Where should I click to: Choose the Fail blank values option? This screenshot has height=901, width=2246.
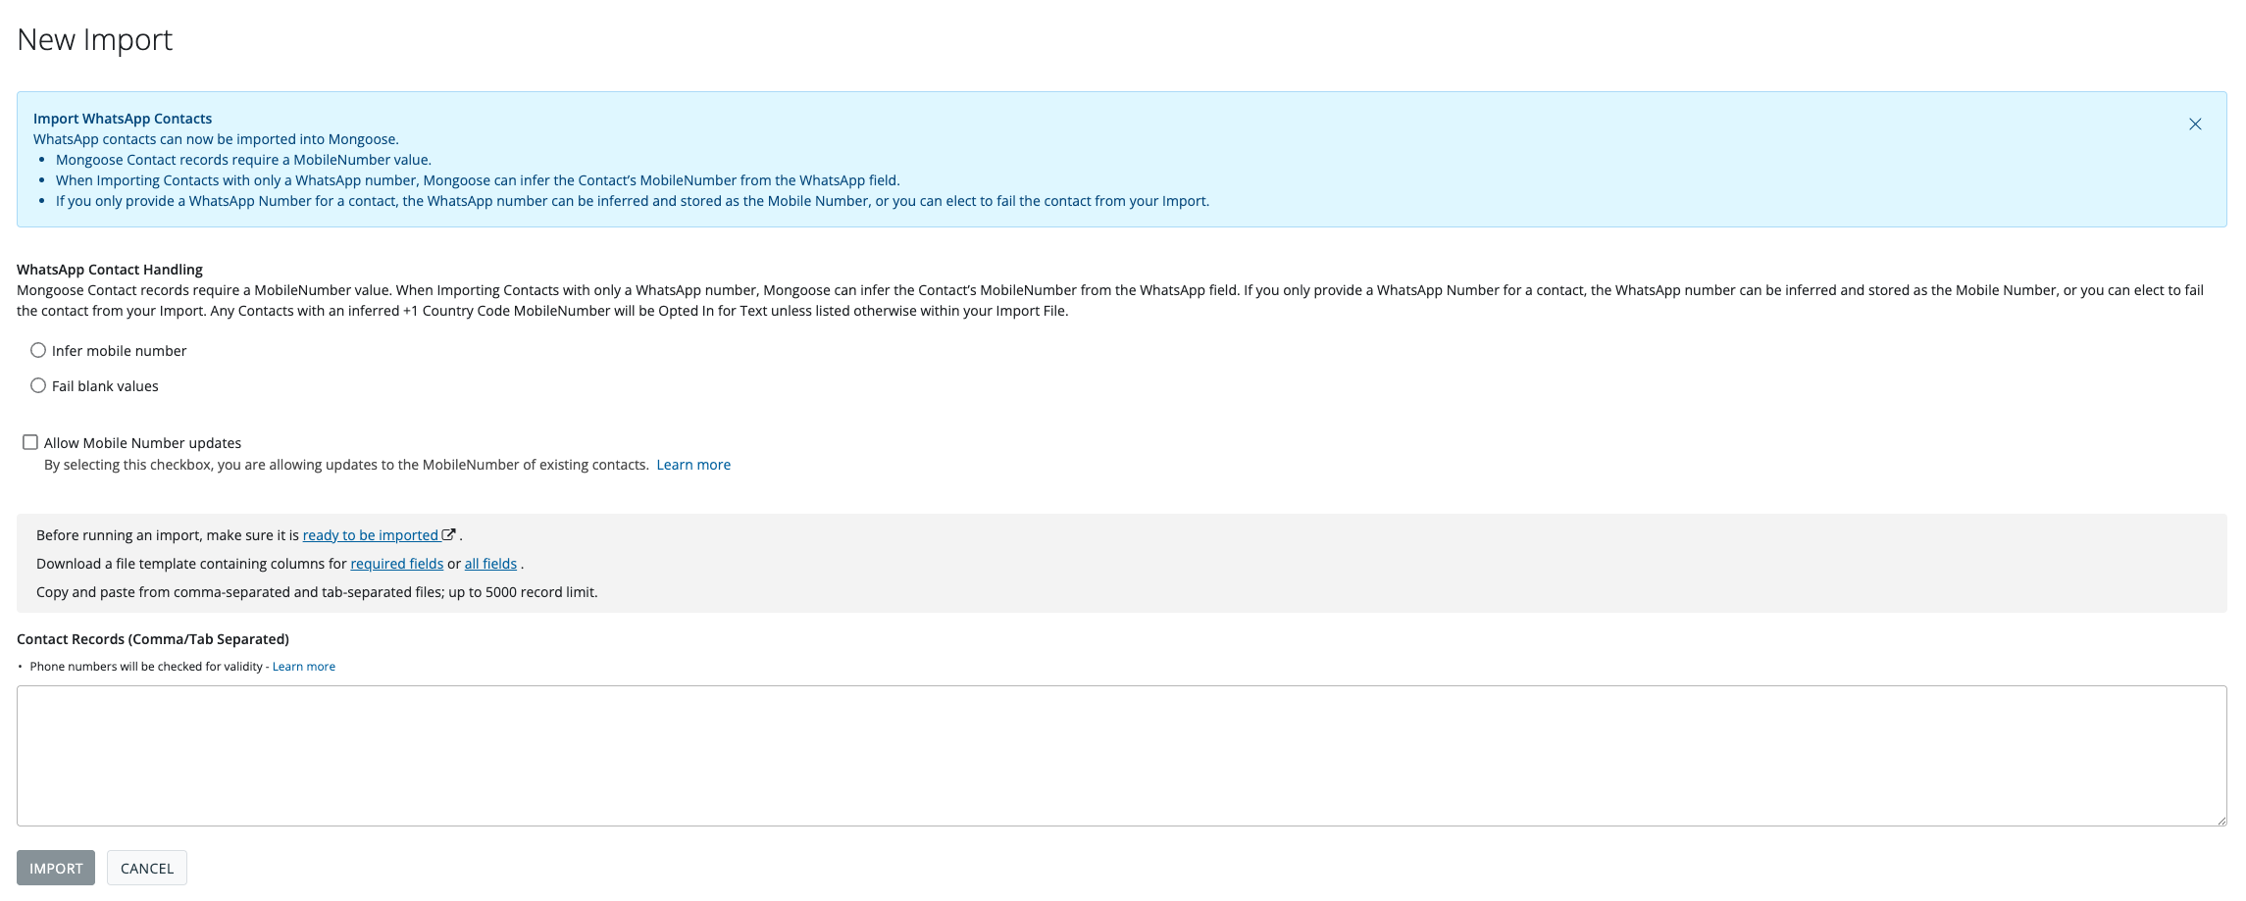point(38,385)
